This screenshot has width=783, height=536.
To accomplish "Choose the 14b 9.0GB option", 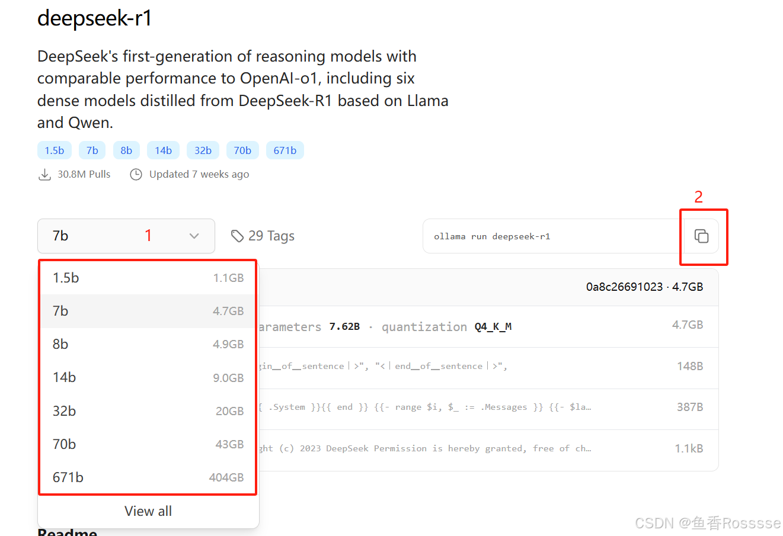I will point(148,377).
